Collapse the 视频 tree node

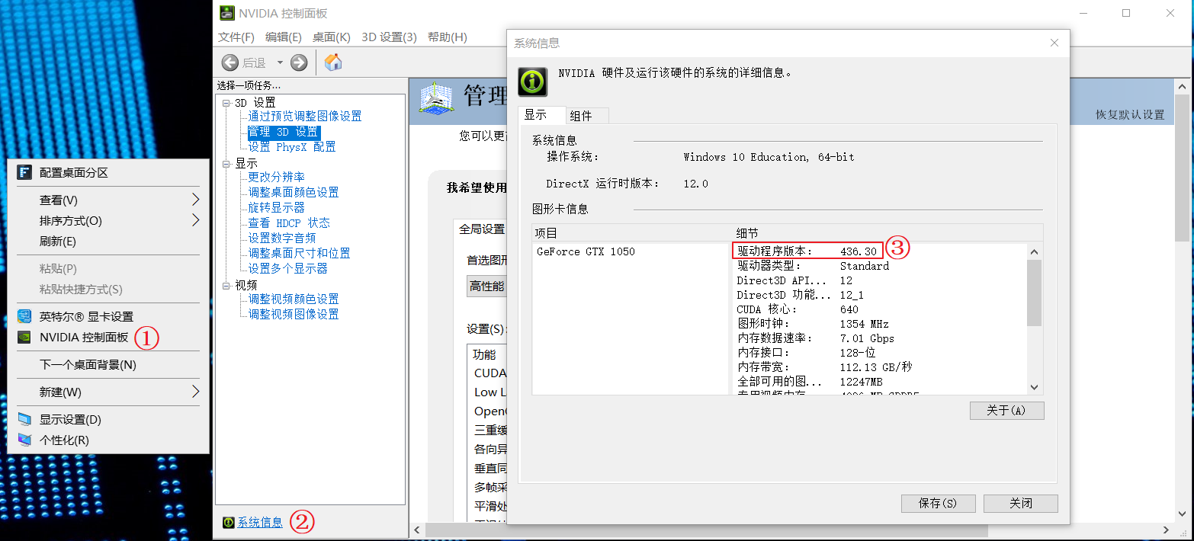226,286
